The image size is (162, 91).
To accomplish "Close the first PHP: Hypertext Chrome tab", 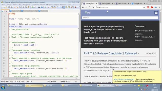I will click(96, 4).
